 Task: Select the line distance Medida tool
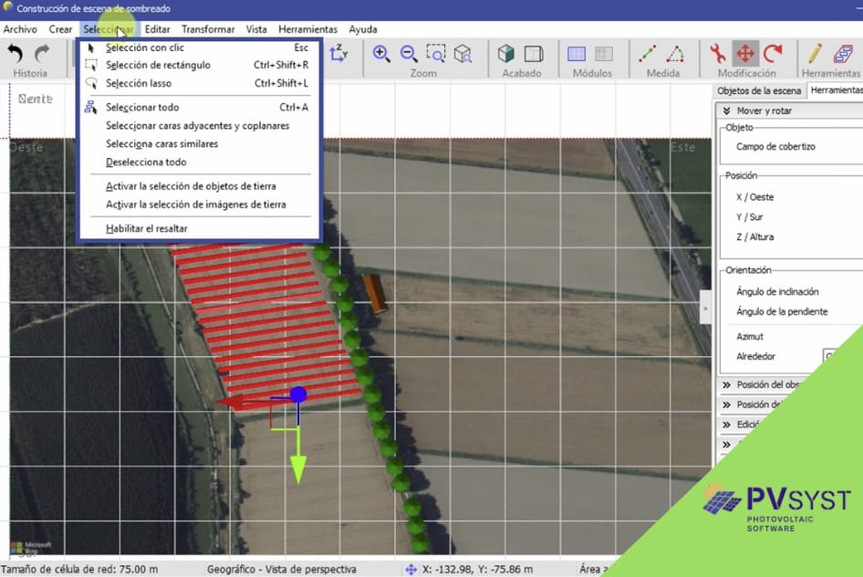(648, 53)
